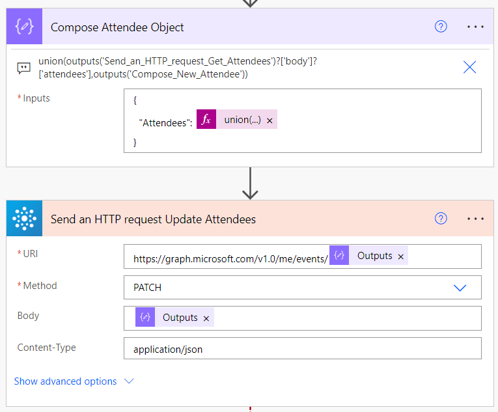Click the Content-Type input field
498x412 pixels.
[x=302, y=349]
